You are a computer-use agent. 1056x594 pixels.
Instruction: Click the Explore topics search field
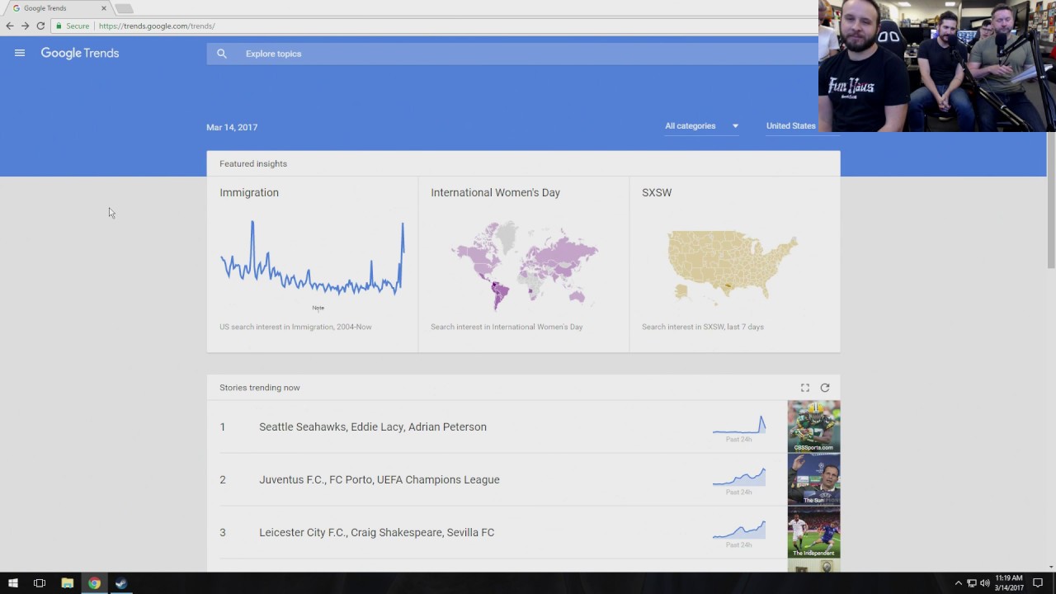coord(511,54)
